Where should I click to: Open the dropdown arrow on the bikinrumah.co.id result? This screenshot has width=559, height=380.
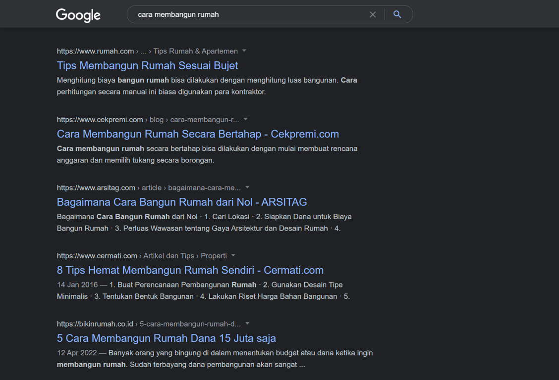coord(247,324)
